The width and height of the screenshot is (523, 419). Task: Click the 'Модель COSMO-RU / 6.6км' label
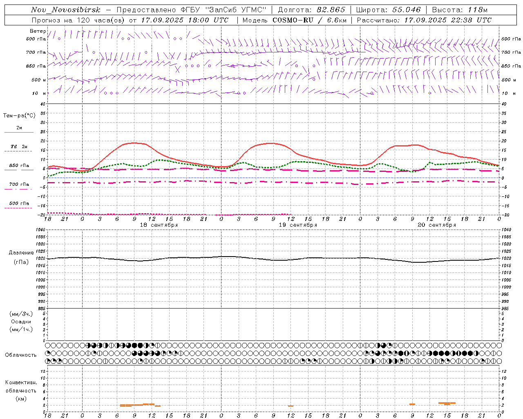coord(294,20)
